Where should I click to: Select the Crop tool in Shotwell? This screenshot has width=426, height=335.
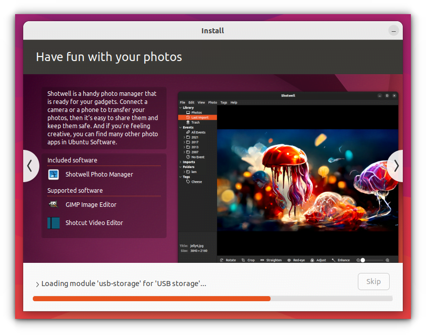[x=248, y=260]
